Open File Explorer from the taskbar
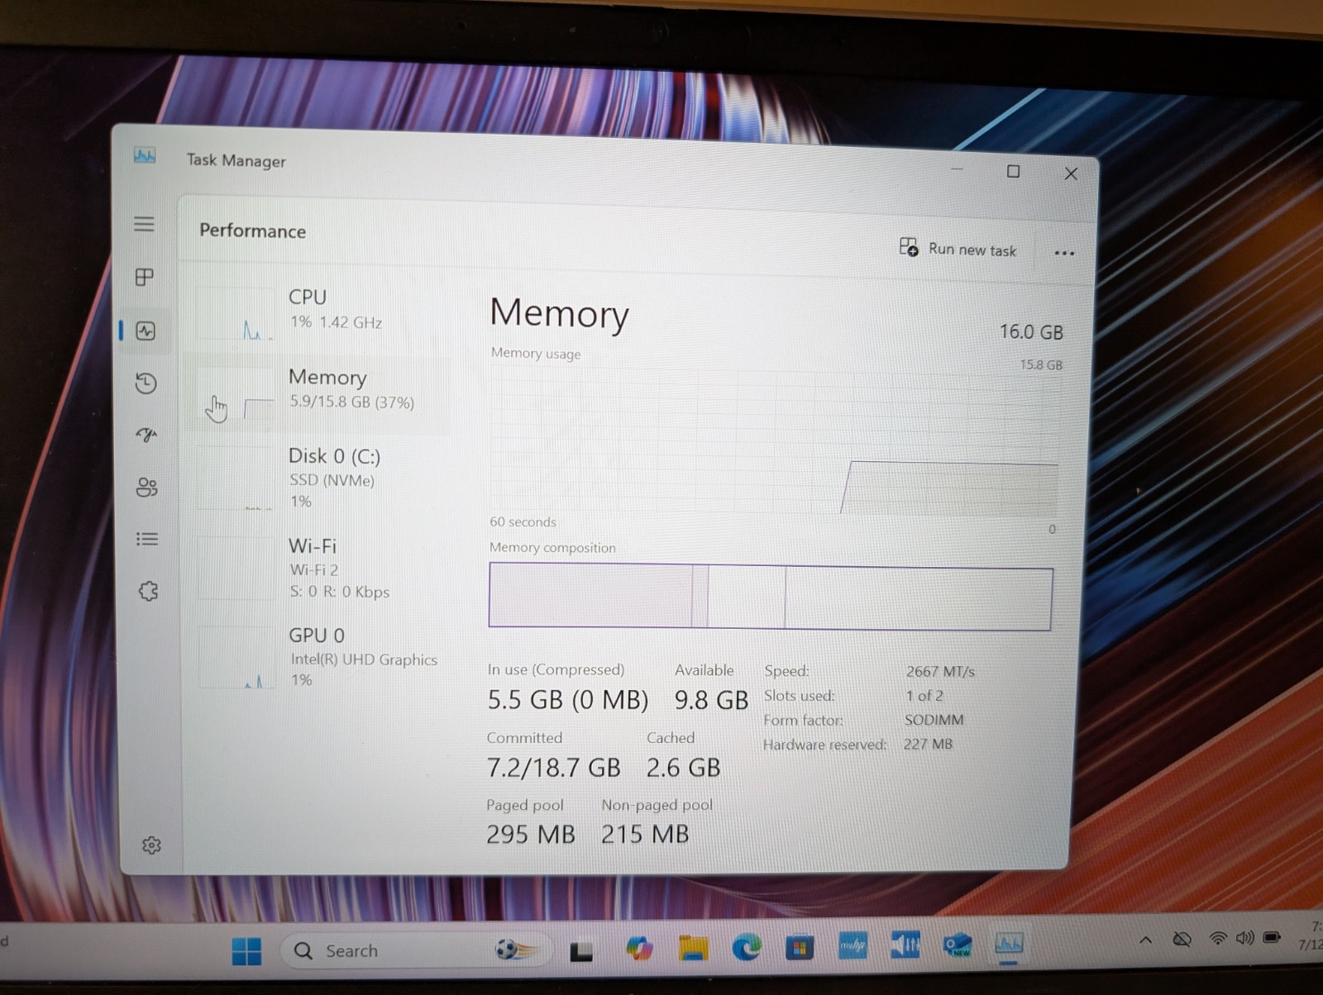The width and height of the screenshot is (1323, 995). point(693,948)
